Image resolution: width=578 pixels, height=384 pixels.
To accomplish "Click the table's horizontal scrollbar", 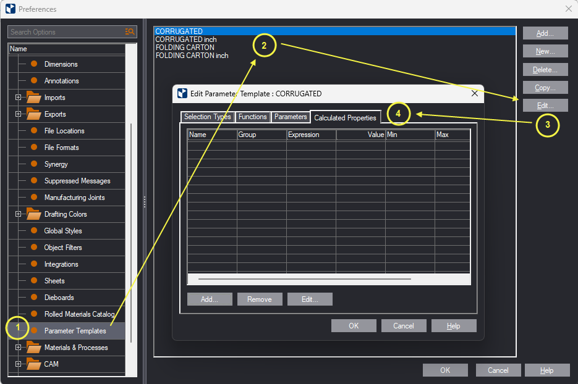I will (x=304, y=279).
